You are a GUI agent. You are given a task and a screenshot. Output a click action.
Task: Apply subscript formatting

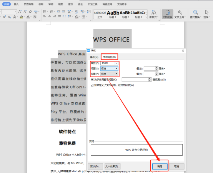(x=9, y=17)
